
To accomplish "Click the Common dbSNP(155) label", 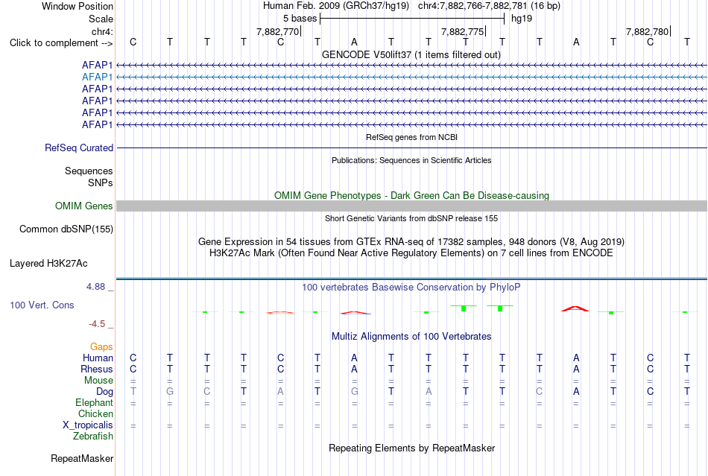I will point(66,229).
